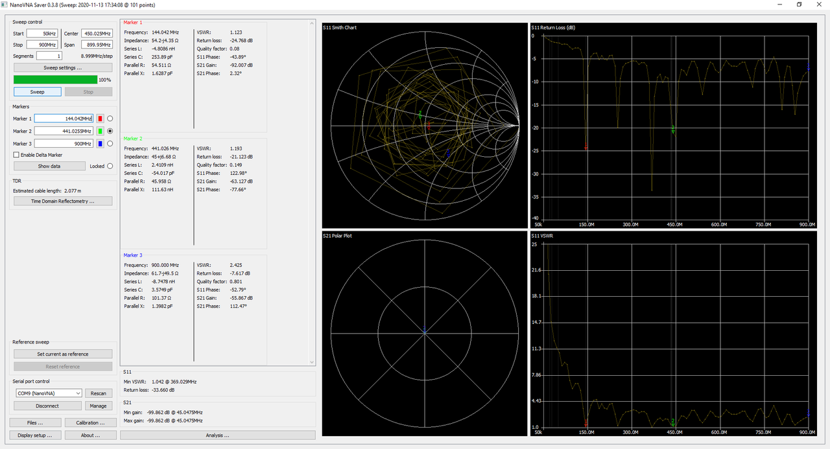Click the disabled Stop button
The image size is (830, 449).
tap(88, 92)
